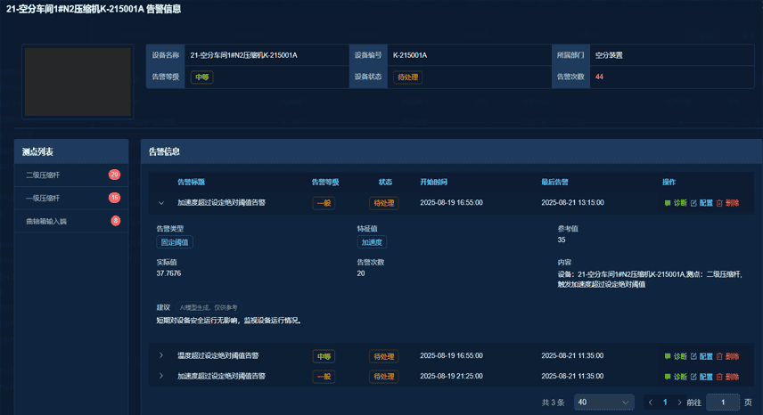Delete the 温度超过设定绝对阈值告警 row

click(727, 356)
